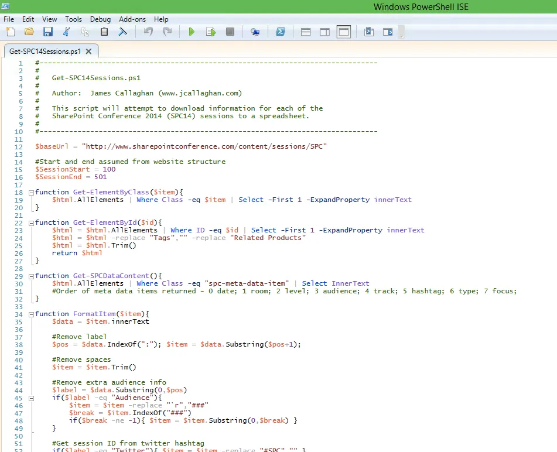Collapse the Get-SPCDataContent function block
The image size is (557, 452).
pyautogui.click(x=31, y=276)
